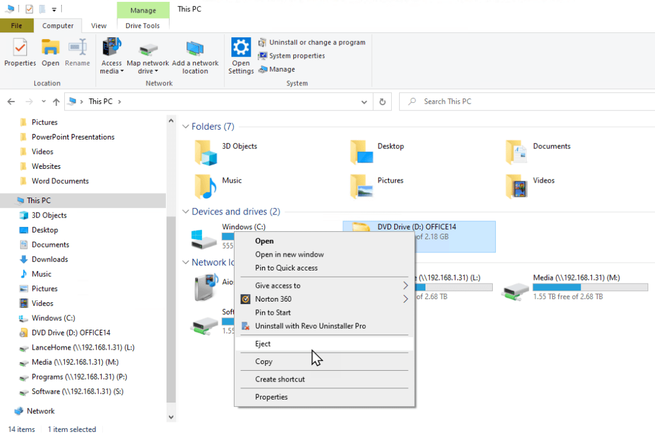
Task: Click the refresh icon beside the address bar
Action: (382, 101)
